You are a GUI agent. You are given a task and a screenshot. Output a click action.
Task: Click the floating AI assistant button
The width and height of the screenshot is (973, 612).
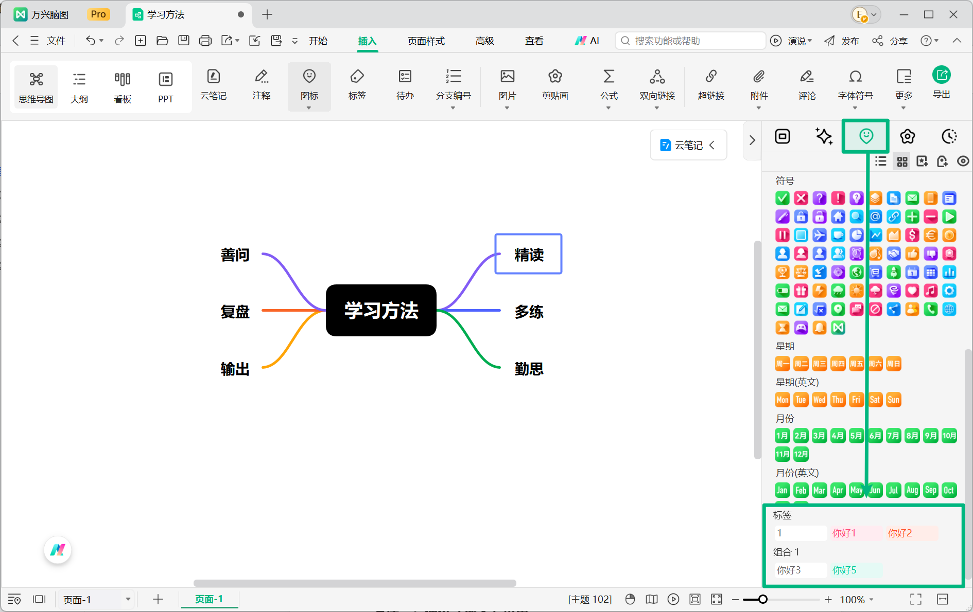pyautogui.click(x=58, y=550)
